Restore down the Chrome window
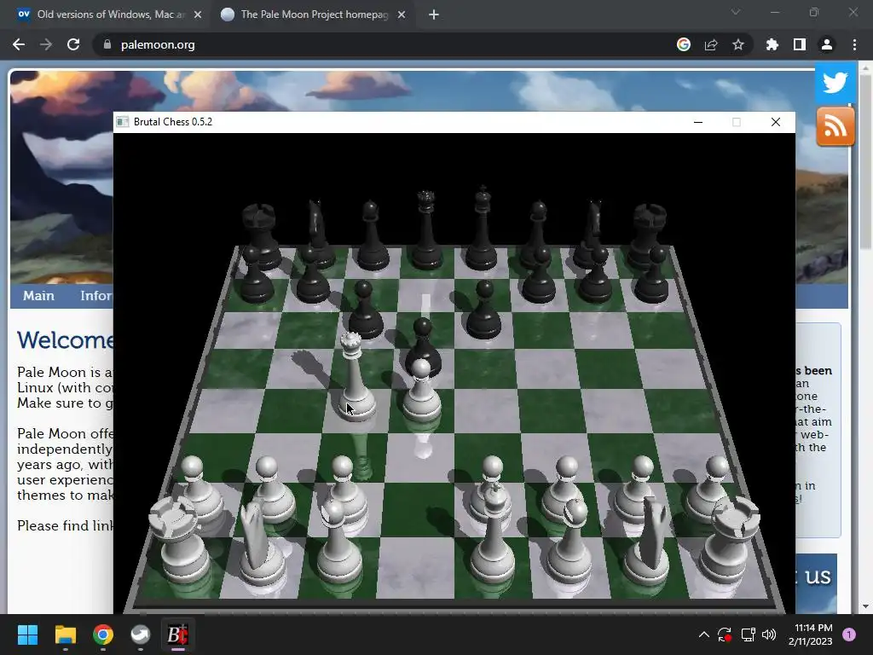873x655 pixels. coord(814,12)
